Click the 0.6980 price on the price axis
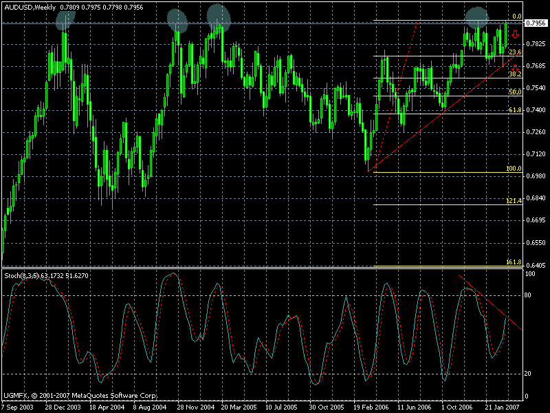This screenshot has height=413, width=550. (536, 177)
